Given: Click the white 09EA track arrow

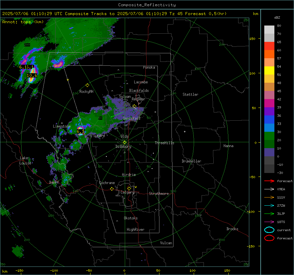Looking at the screenshot, I should point(269,189).
